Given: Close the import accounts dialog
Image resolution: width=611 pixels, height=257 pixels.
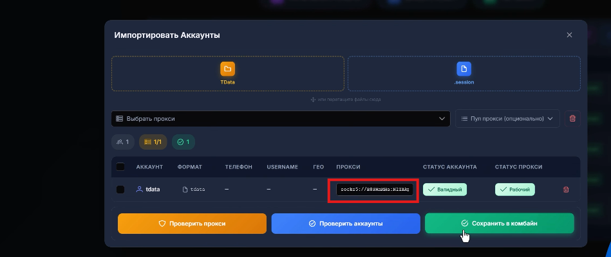Looking at the screenshot, I should pos(569,35).
